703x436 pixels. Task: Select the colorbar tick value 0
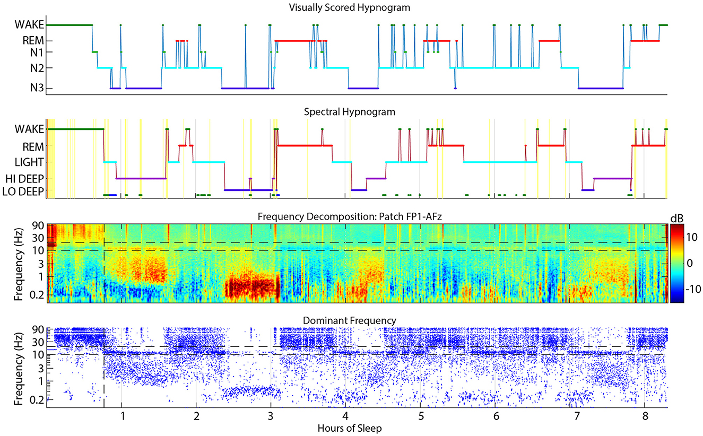click(689, 263)
